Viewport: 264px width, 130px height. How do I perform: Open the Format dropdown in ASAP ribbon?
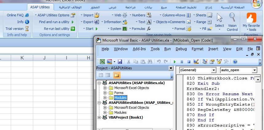pyautogui.click(x=182, y=29)
